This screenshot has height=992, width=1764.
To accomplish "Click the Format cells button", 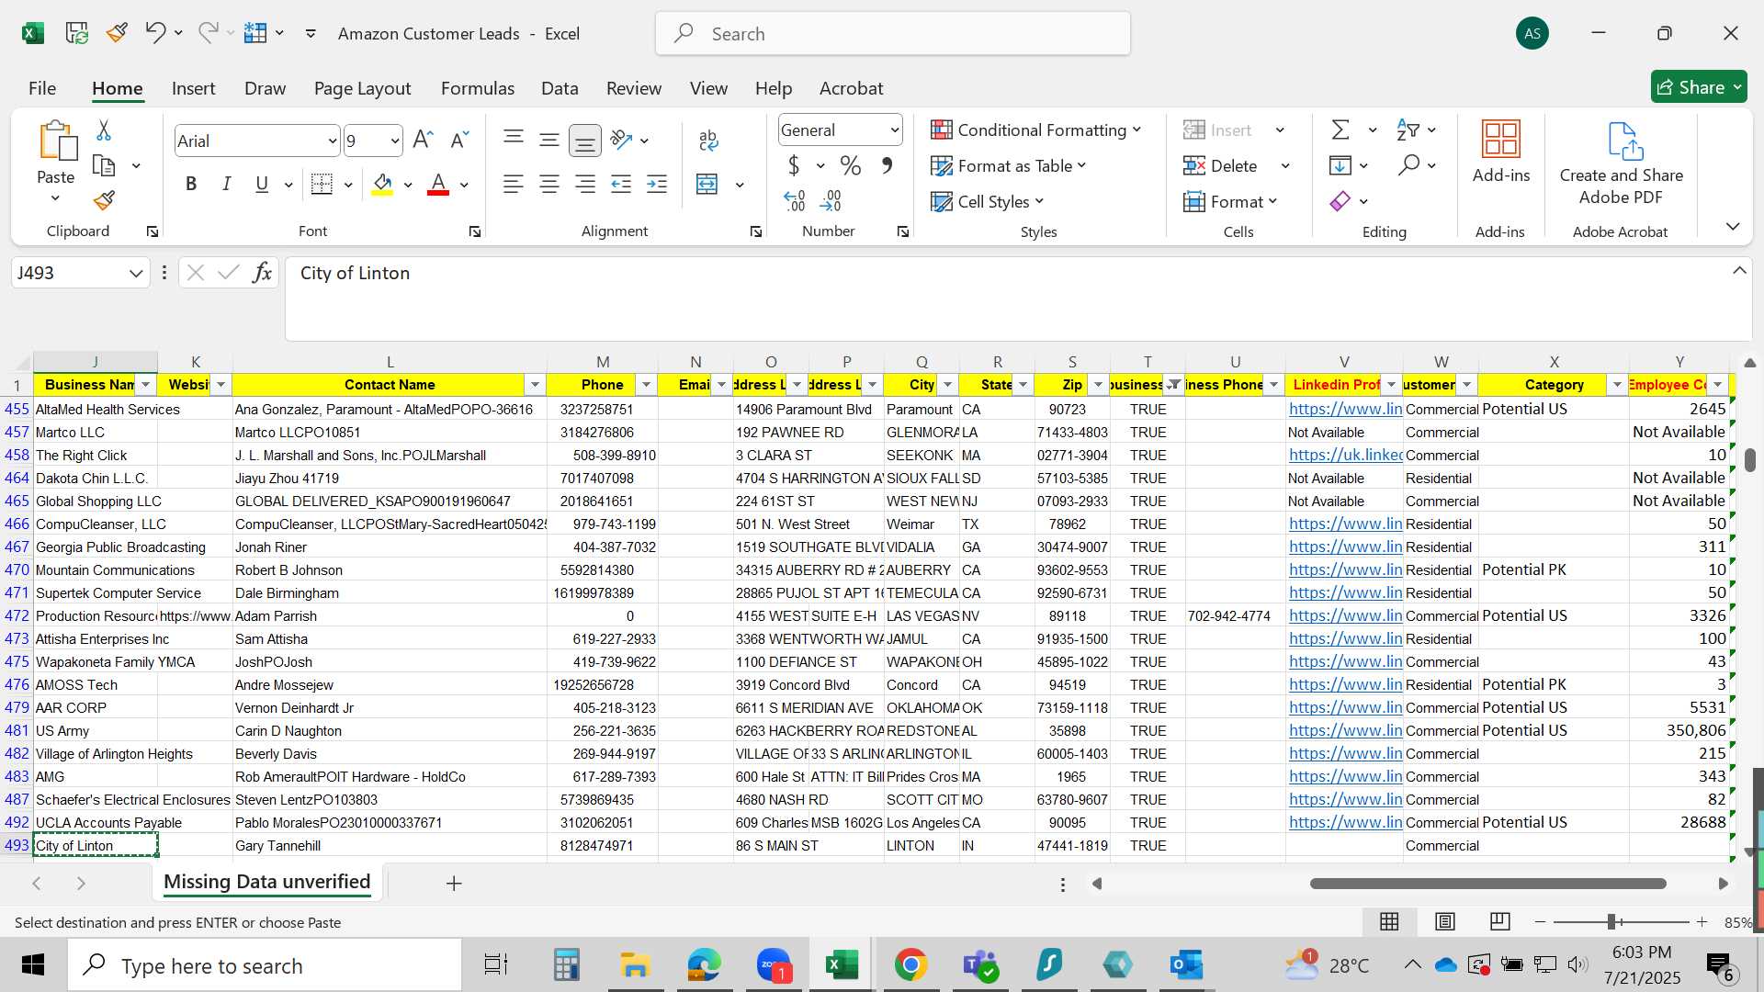I will click(1231, 201).
